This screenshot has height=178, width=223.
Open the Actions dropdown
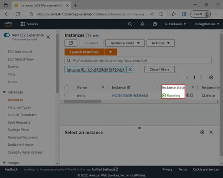pyautogui.click(x=161, y=43)
